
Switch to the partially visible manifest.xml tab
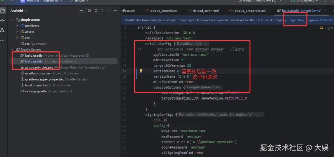click(x=128, y=11)
